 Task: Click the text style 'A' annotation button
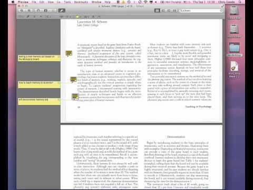pos(93,17)
